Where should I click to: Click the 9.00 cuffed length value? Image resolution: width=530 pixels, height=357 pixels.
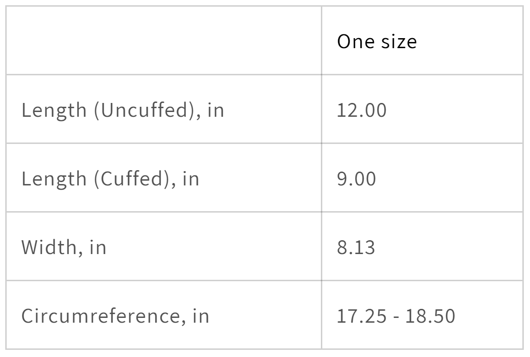pos(356,179)
